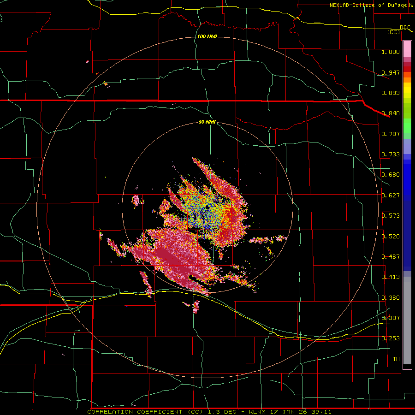
Task: Click the TH label on the color scale
Action: click(396, 359)
